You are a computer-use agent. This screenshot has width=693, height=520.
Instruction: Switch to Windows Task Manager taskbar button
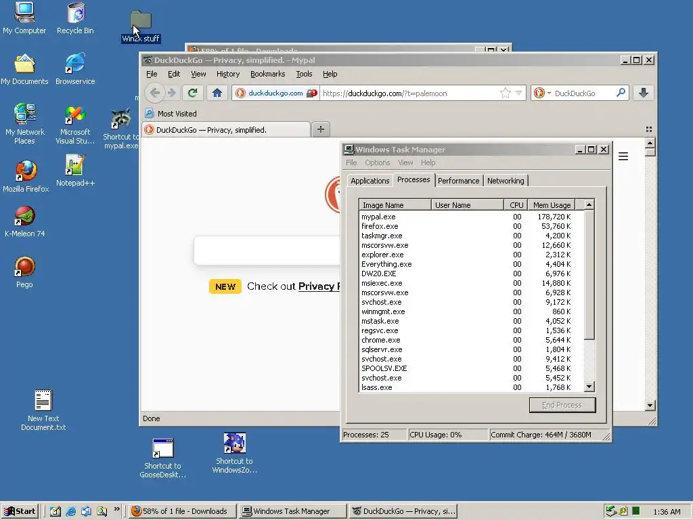(292, 511)
